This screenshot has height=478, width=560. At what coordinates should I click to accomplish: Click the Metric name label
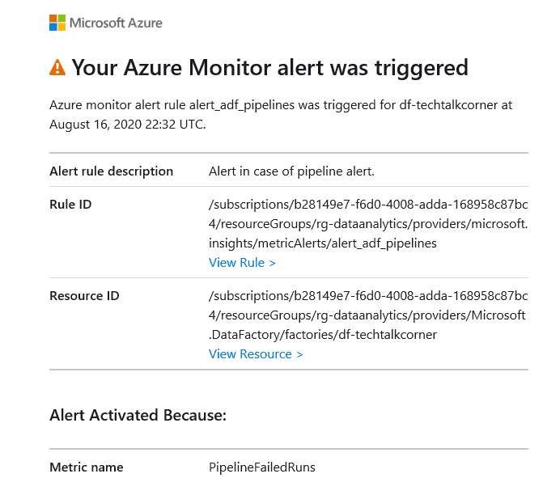(x=87, y=467)
